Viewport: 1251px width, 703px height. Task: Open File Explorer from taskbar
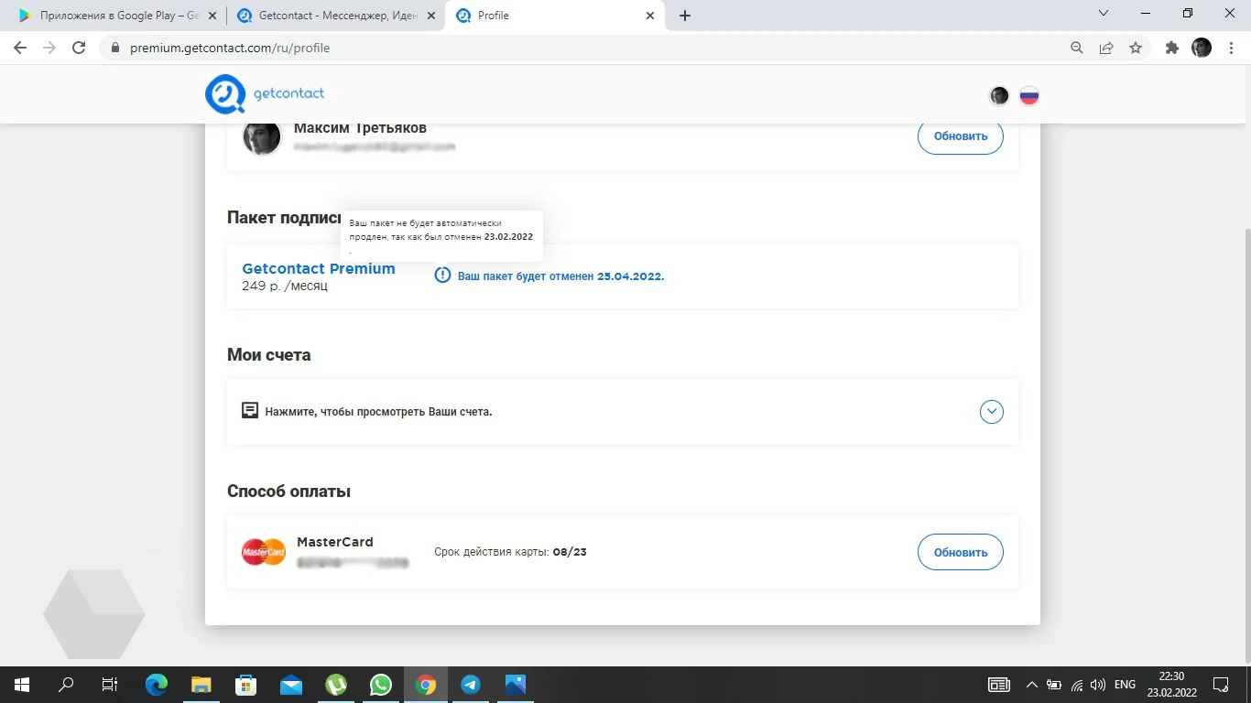[201, 685]
